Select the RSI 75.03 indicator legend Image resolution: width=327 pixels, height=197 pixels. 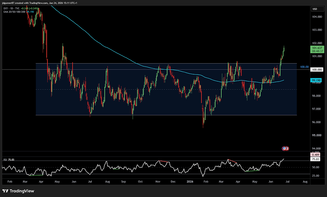9,160
